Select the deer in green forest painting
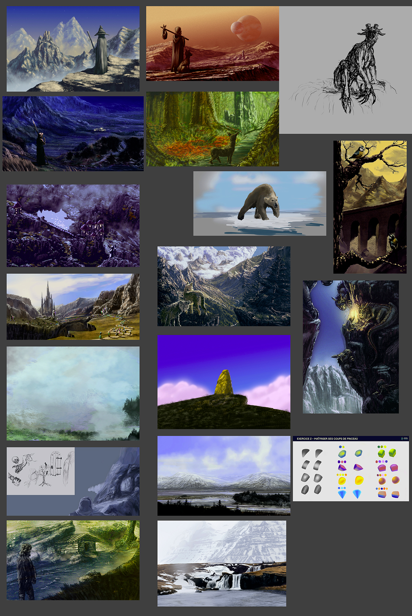Image resolution: width=412 pixels, height=616 pixels. [x=212, y=129]
